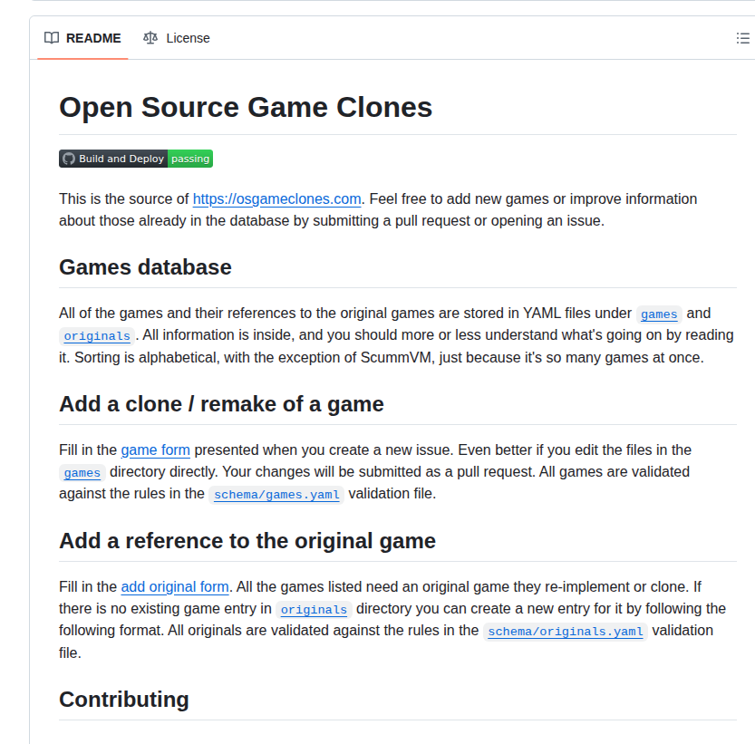This screenshot has height=744, width=755.
Task: Click the Contributing heading
Action: click(123, 699)
